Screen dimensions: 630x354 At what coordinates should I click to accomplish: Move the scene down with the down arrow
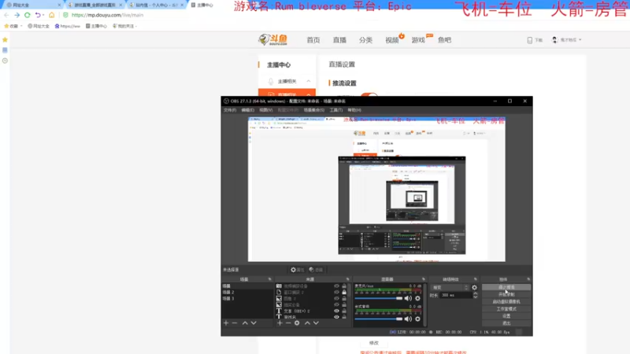click(254, 323)
